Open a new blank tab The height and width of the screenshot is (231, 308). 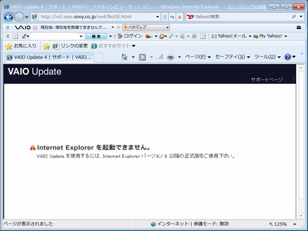(99, 57)
